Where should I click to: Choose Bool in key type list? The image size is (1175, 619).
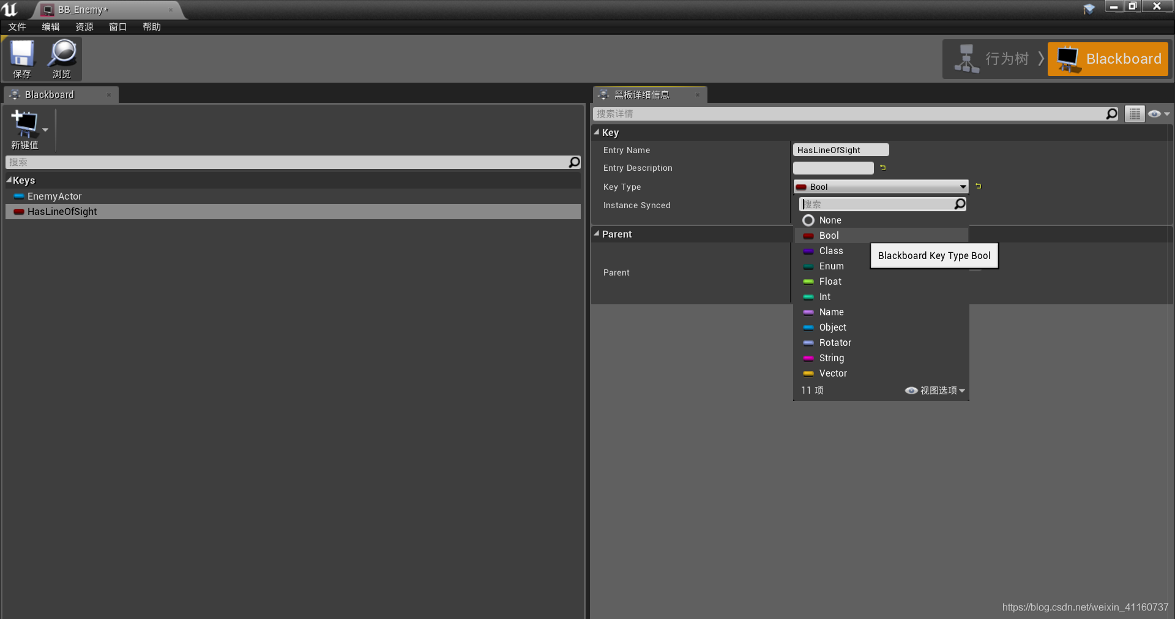point(881,235)
